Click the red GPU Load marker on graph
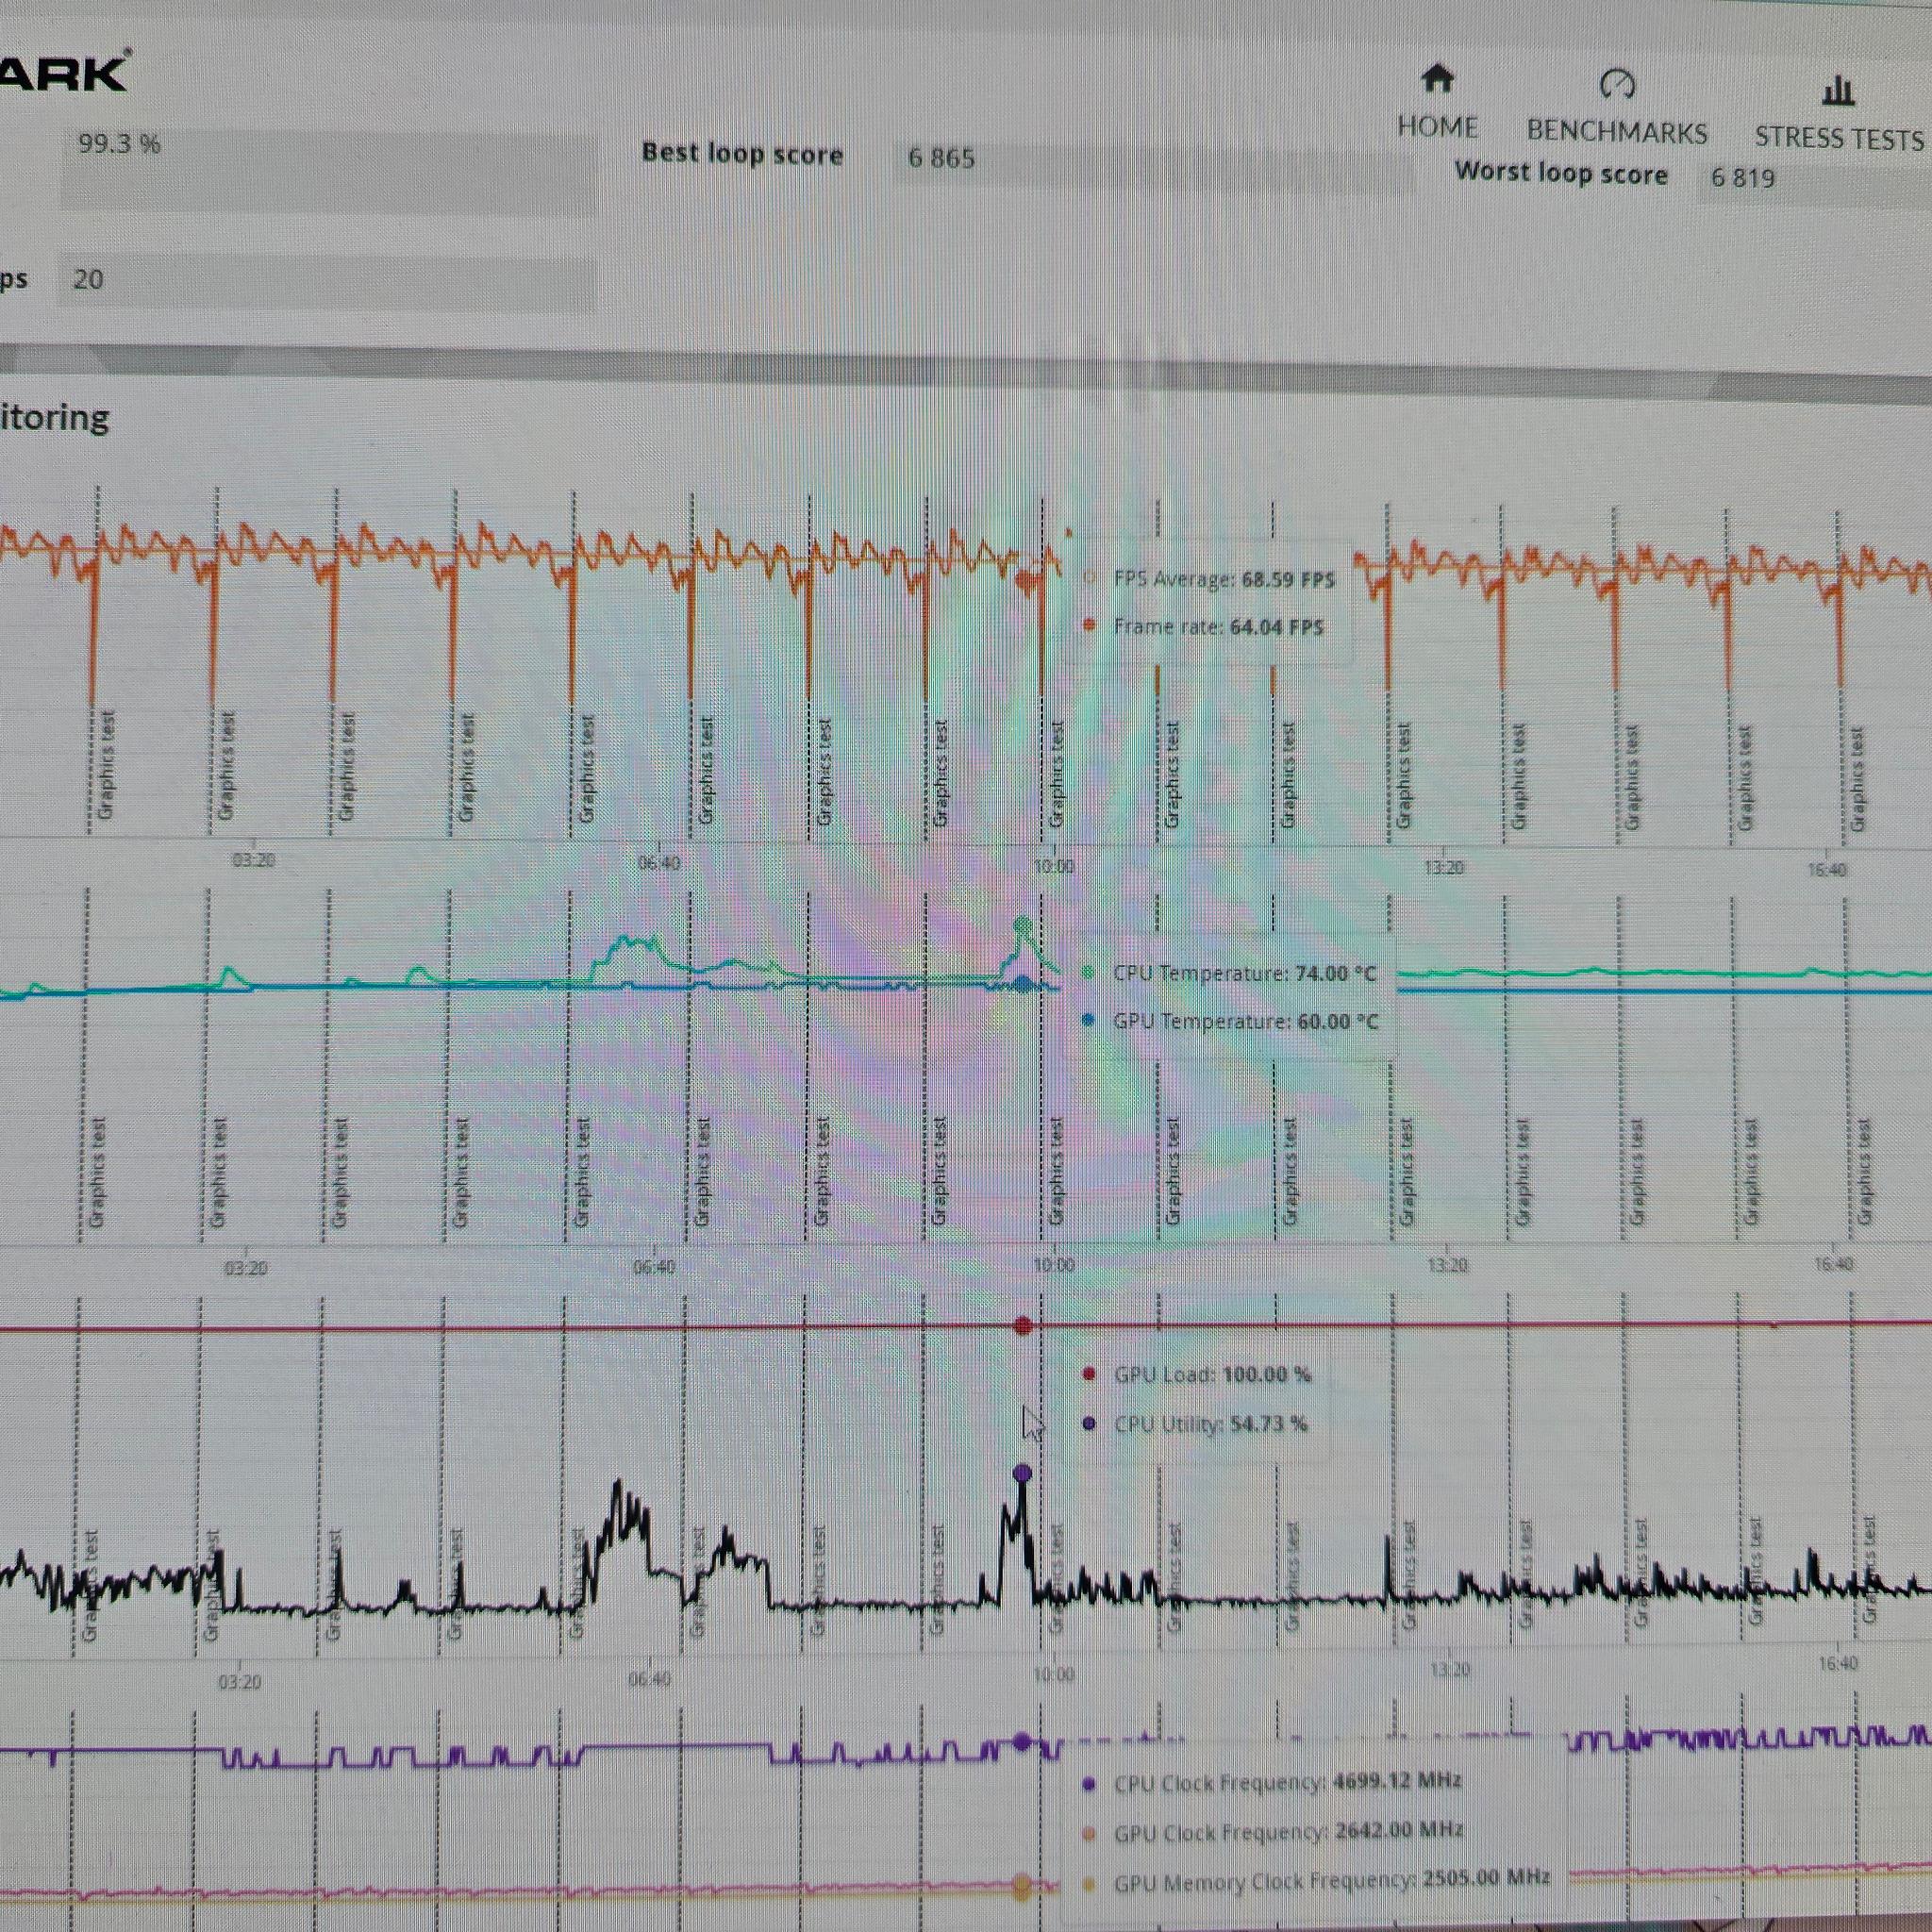1932x1932 pixels. pyautogui.click(x=1022, y=1326)
